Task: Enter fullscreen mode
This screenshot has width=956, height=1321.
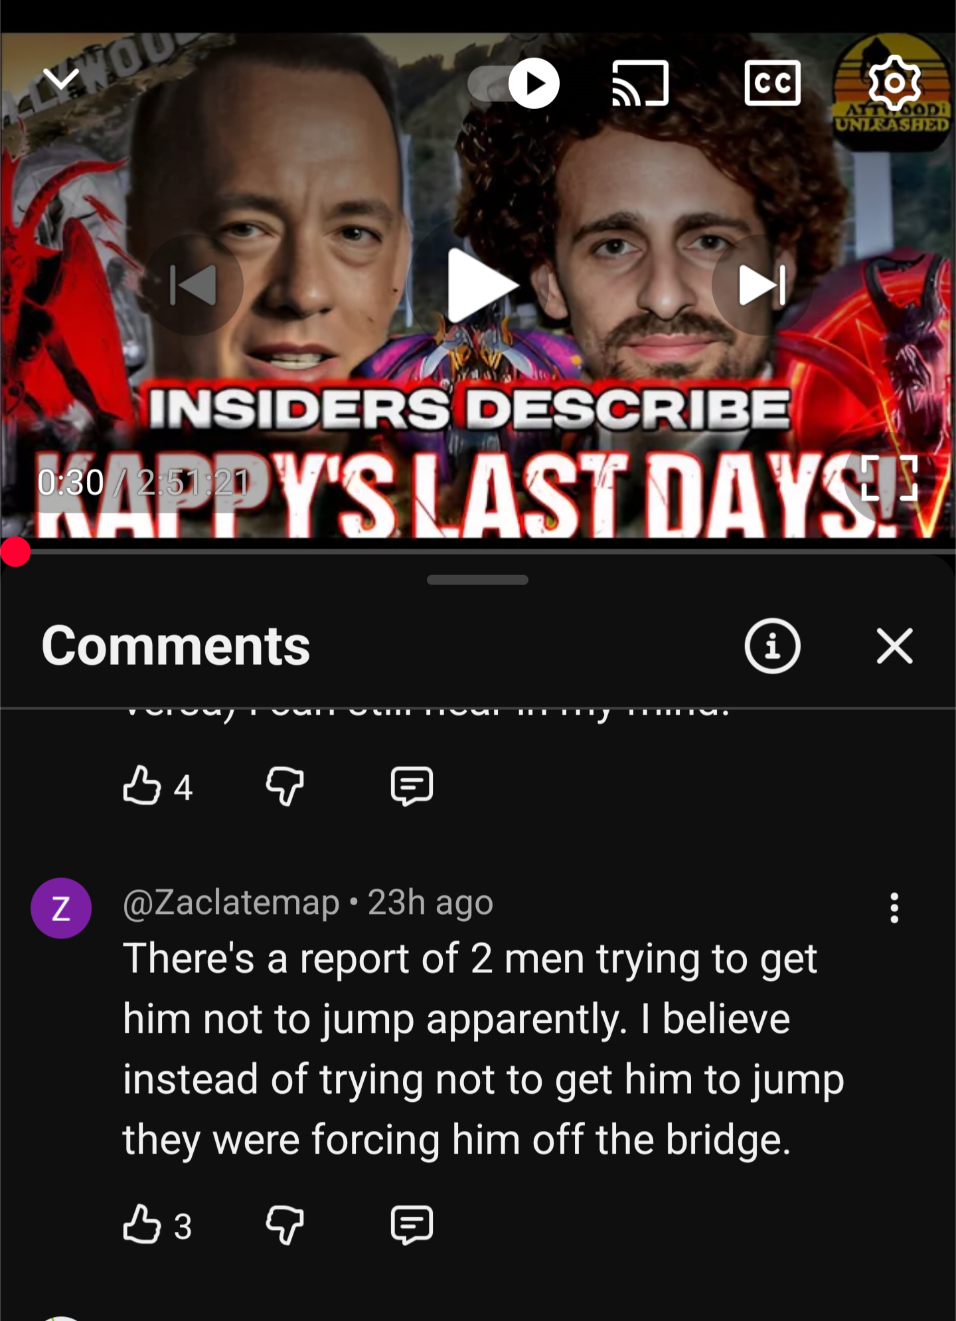Action: (890, 478)
